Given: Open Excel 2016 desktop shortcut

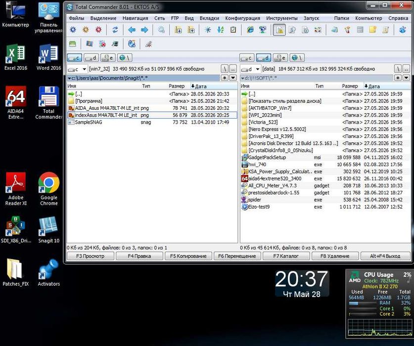Looking at the screenshot, I should (x=15, y=57).
